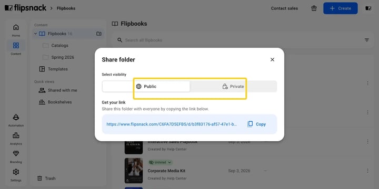Viewport: 379px width, 189px height.
Task: Select Flipbooks item in content tree
Action: (x=68, y=34)
